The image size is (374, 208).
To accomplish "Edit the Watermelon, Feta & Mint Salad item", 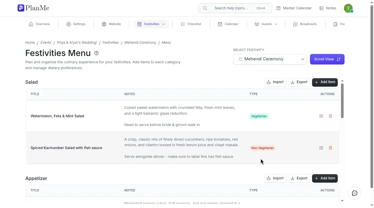I will 321,116.
